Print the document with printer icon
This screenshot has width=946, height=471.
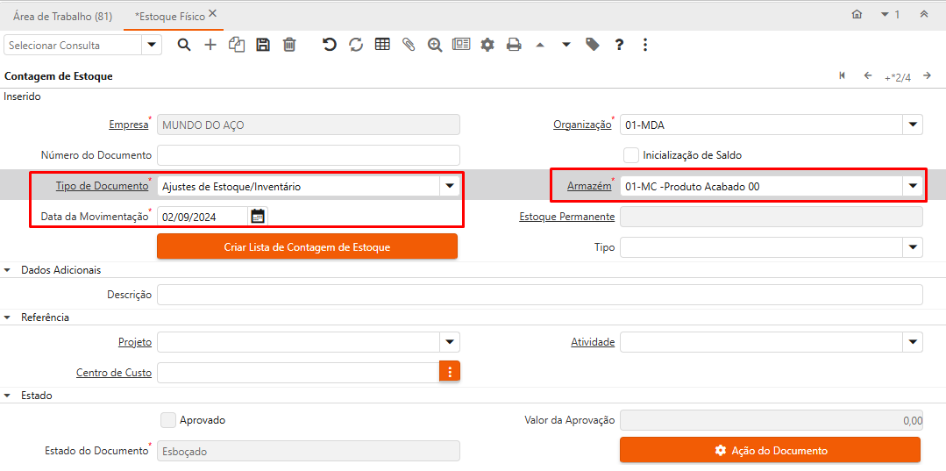pos(514,45)
